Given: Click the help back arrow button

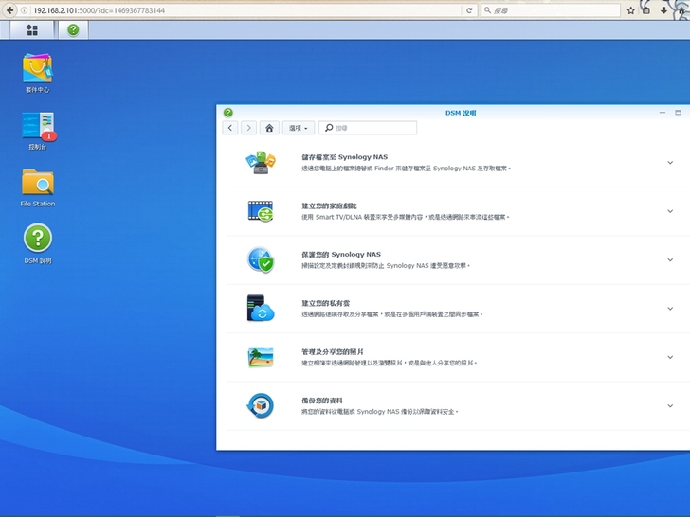Looking at the screenshot, I should tap(230, 128).
